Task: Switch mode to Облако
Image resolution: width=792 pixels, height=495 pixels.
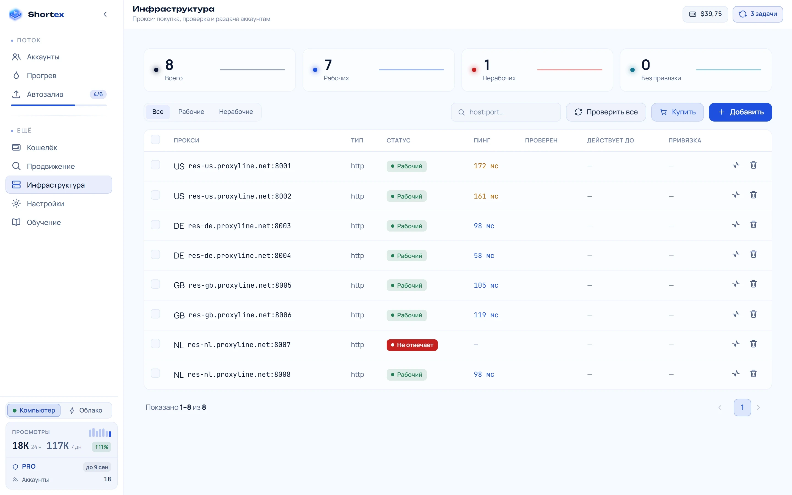Action: (x=86, y=410)
